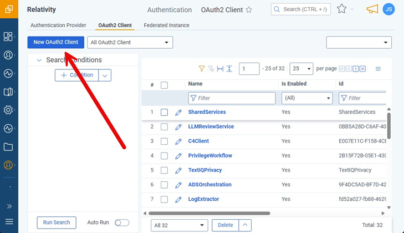Open announcements megaphone icon

[x=372, y=9]
